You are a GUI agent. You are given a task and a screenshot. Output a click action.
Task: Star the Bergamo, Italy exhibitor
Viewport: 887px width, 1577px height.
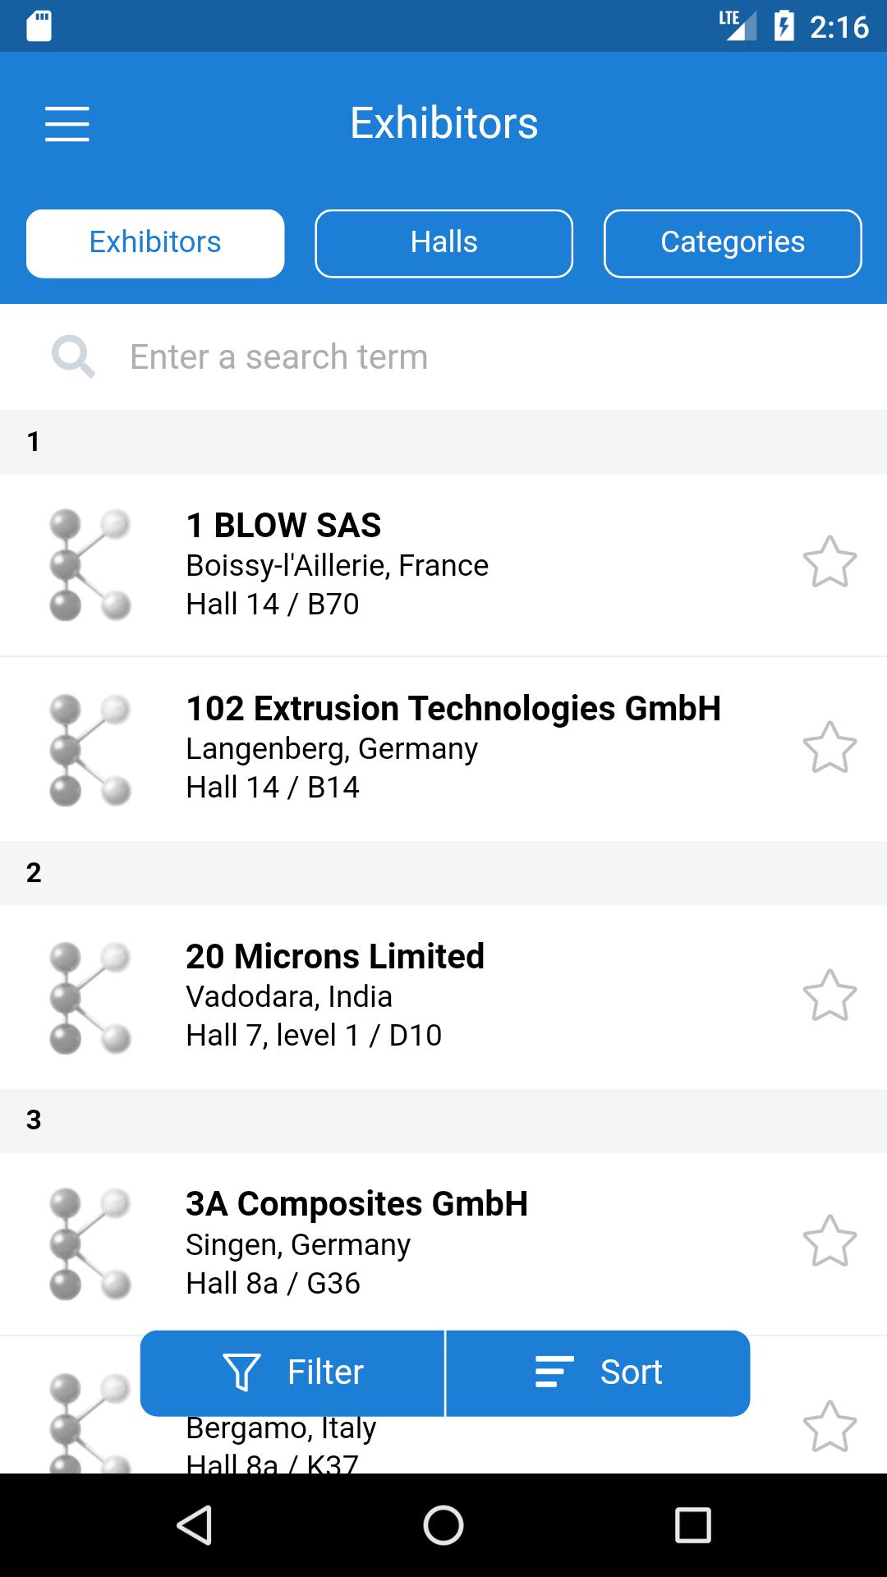point(830,1427)
